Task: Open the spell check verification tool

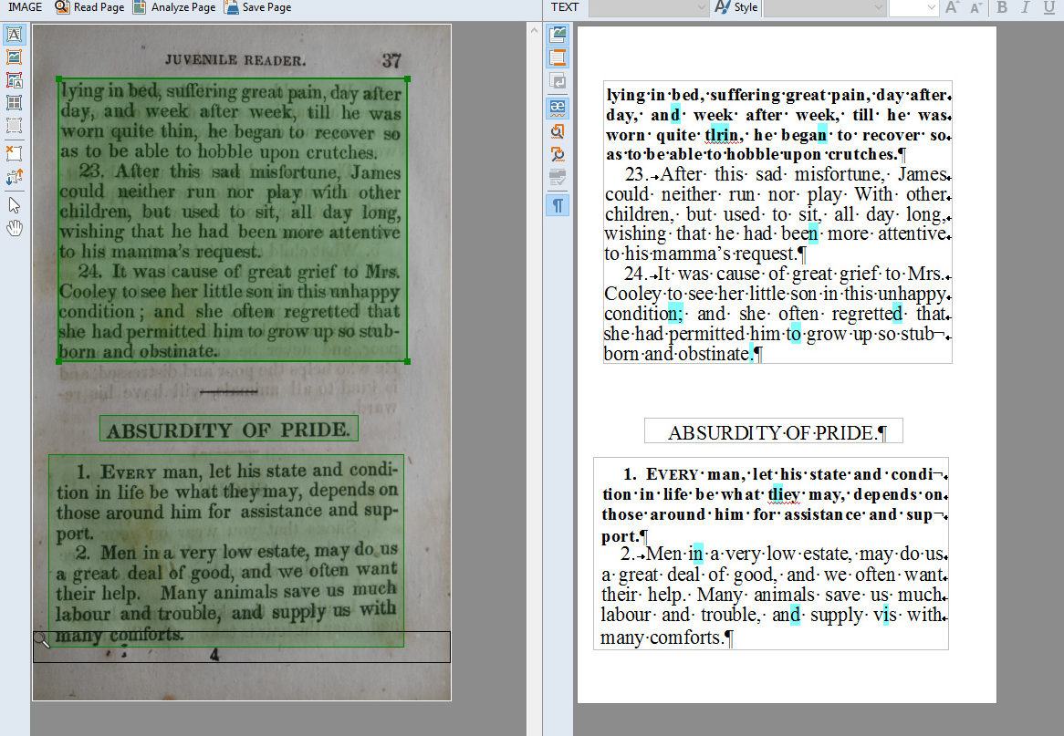Action: [x=558, y=107]
